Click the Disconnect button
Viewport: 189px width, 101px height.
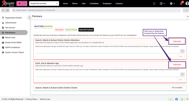[59, 30]
